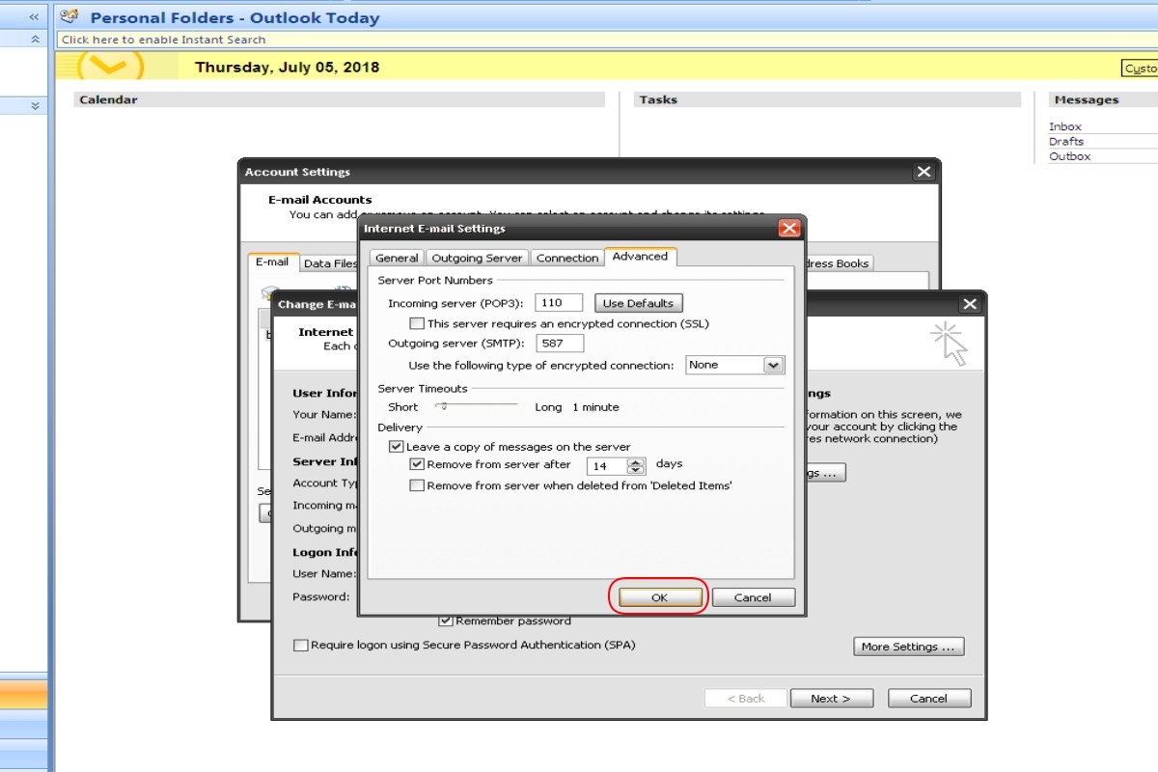
Task: Open the General tab
Action: [397, 258]
